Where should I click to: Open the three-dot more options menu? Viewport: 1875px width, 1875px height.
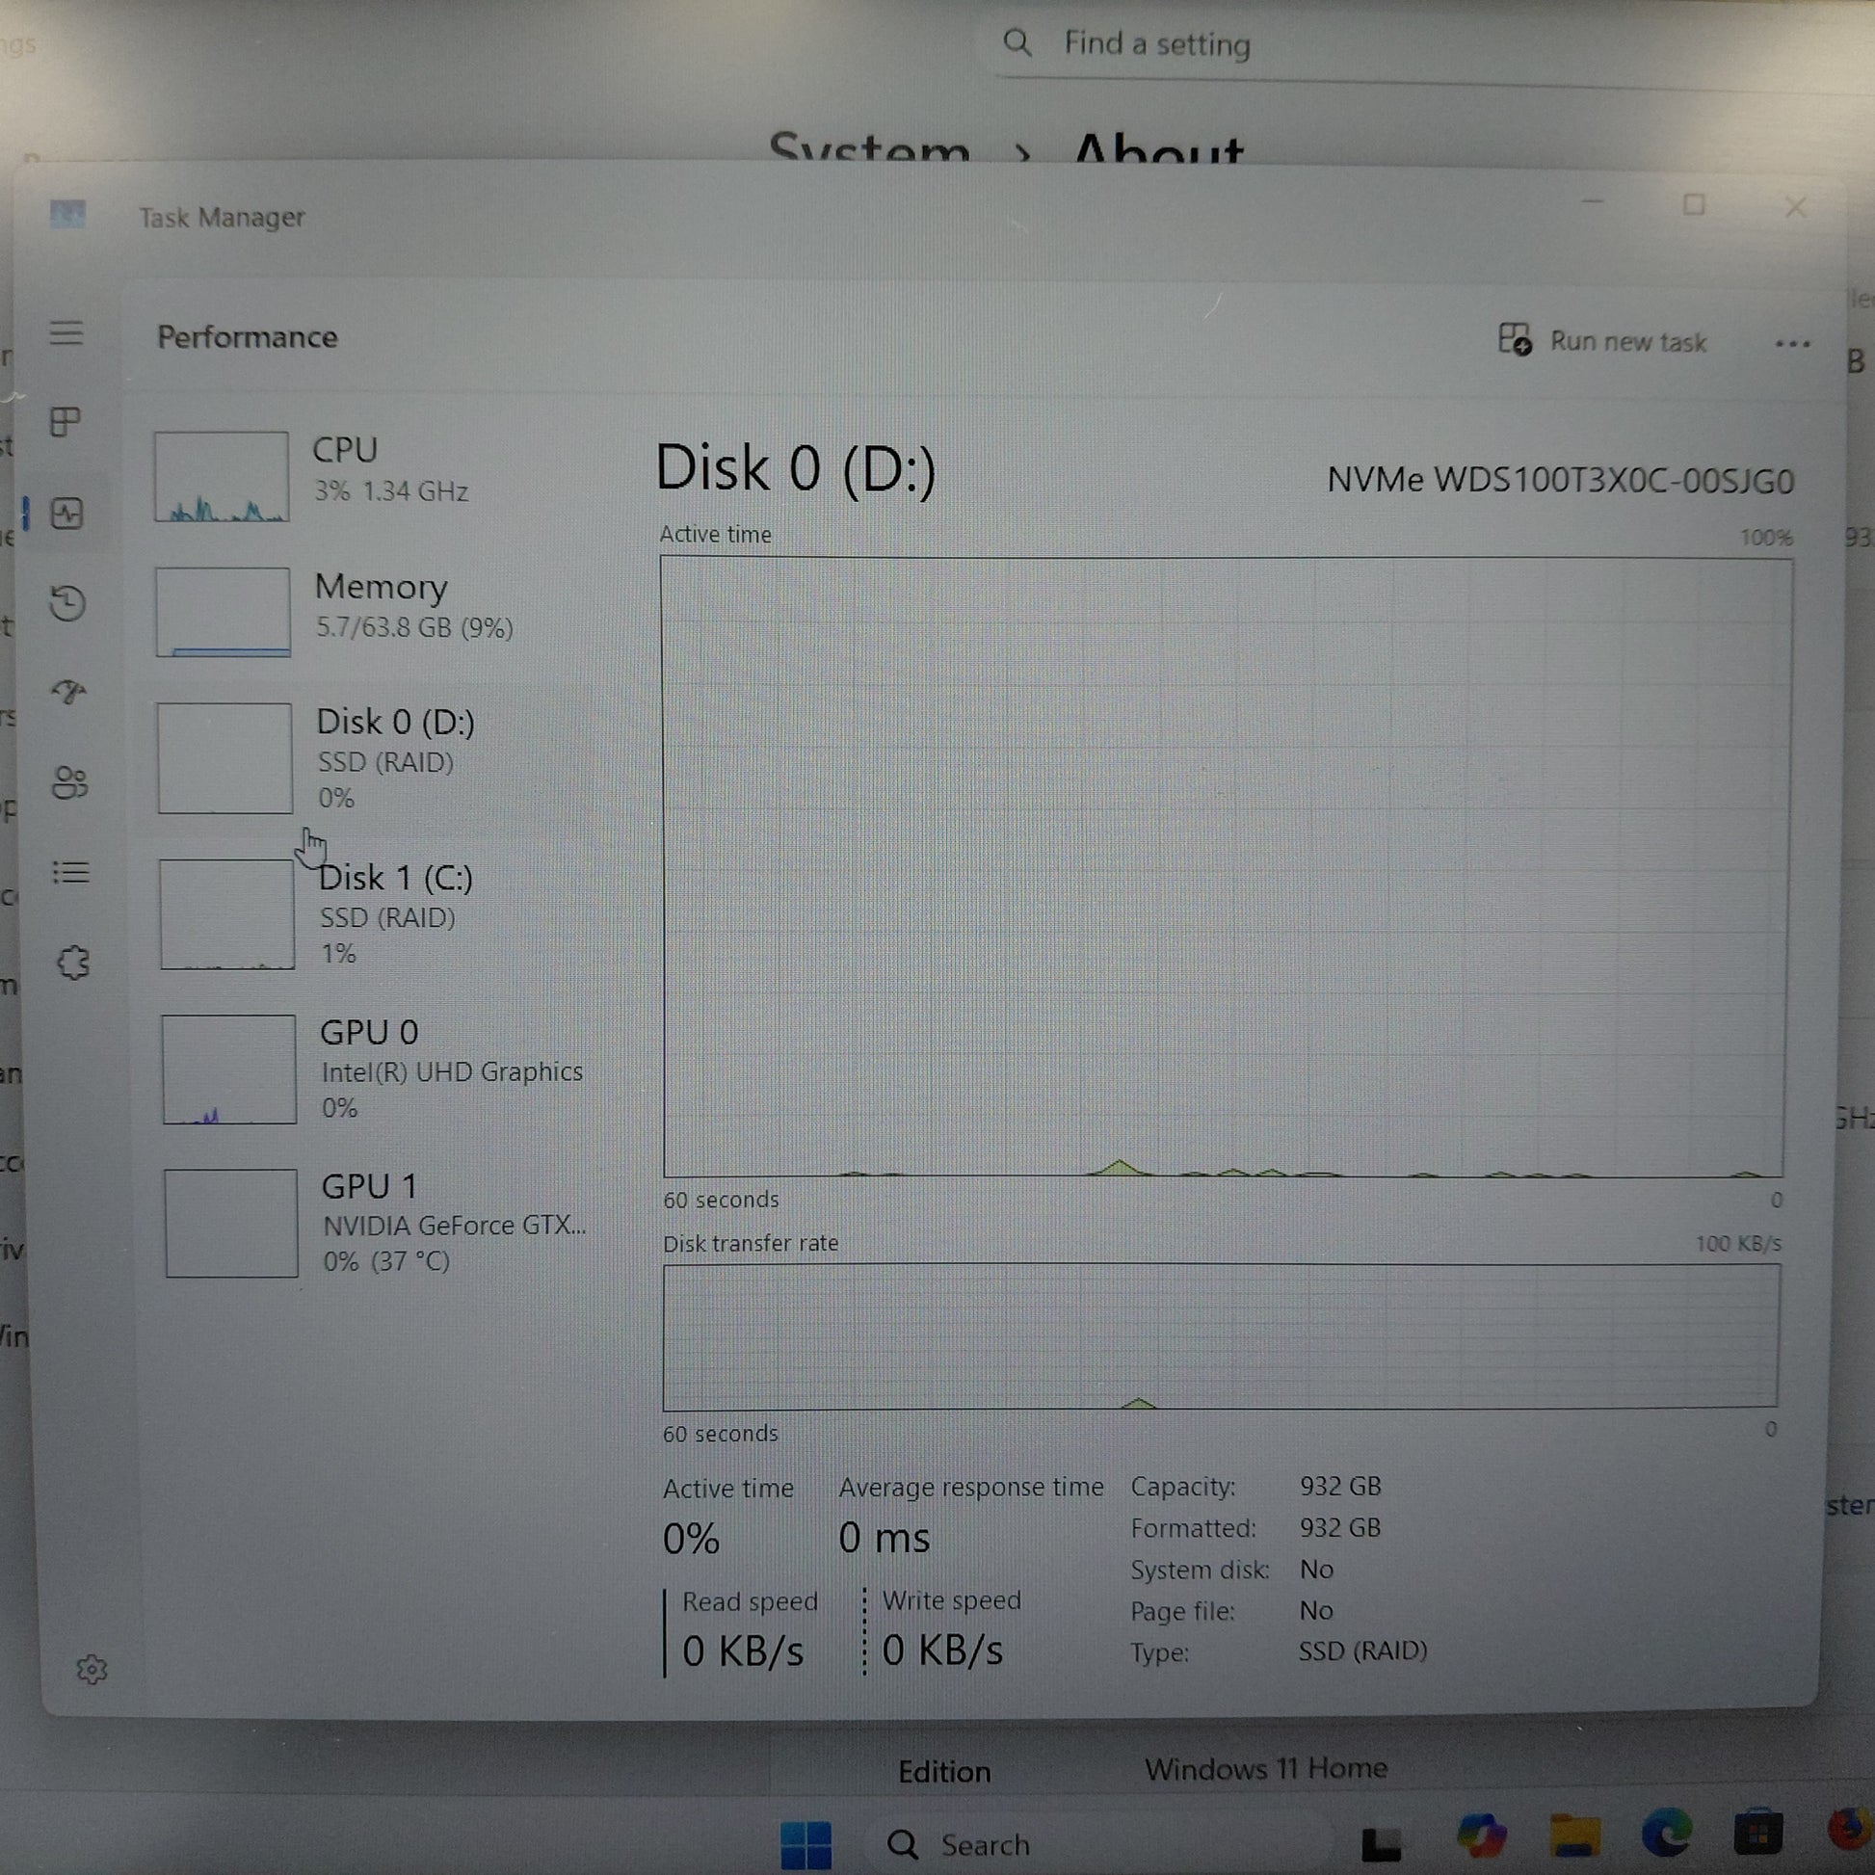click(1791, 344)
